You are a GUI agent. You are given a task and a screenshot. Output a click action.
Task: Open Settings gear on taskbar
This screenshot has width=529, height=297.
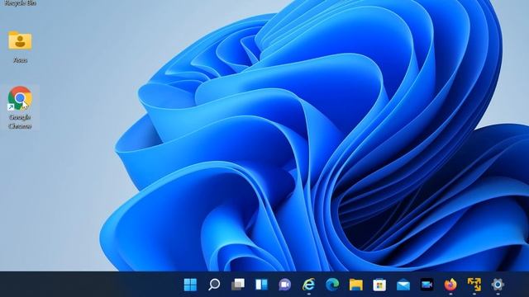point(498,285)
